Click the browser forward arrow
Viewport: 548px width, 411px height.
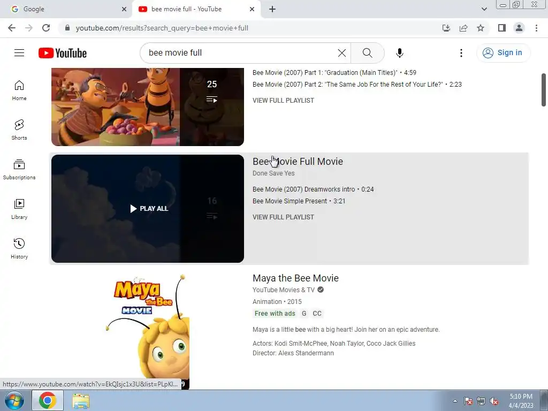[29, 28]
